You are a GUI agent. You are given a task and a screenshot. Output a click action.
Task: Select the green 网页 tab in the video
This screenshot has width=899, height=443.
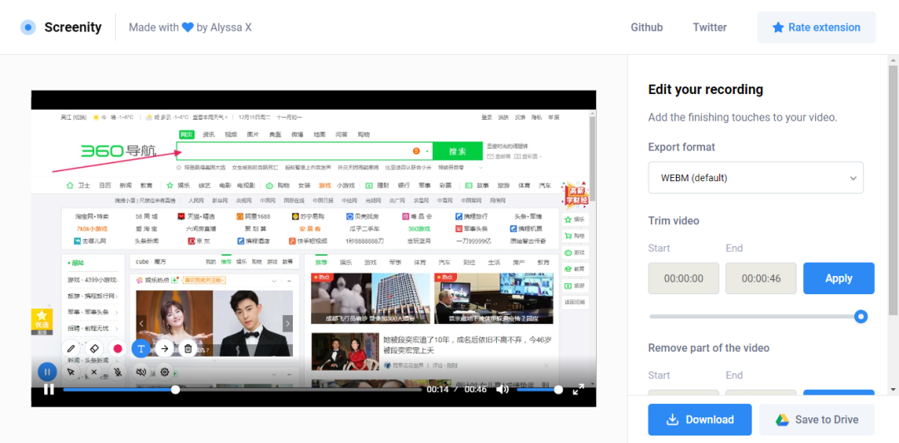tap(186, 135)
